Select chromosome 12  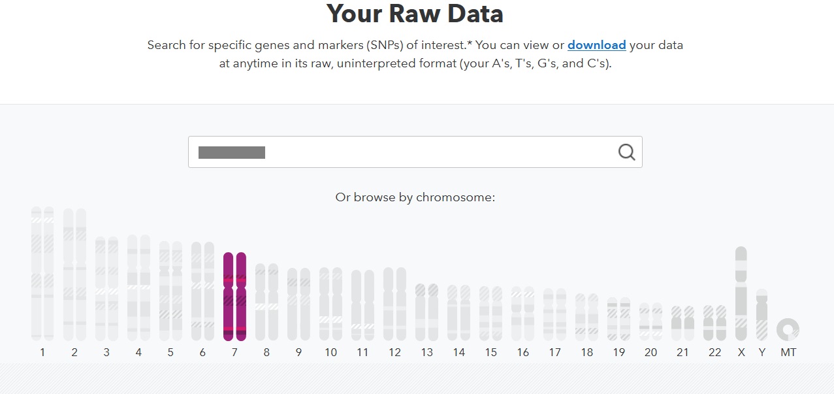coord(394,304)
